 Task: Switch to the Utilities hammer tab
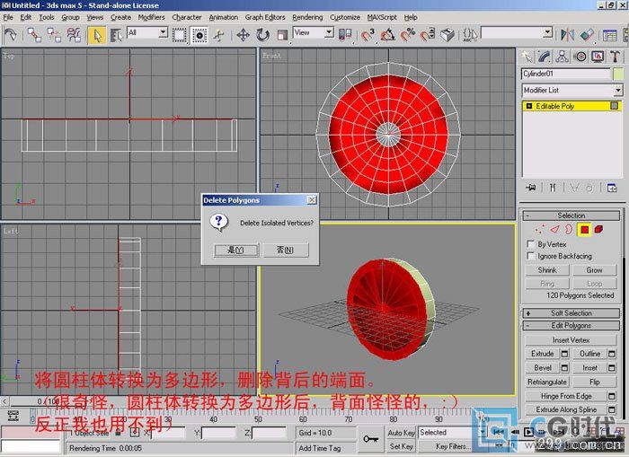point(615,57)
